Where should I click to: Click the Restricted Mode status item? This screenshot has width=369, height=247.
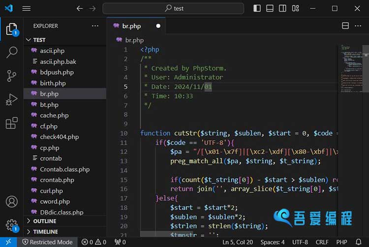48,242
